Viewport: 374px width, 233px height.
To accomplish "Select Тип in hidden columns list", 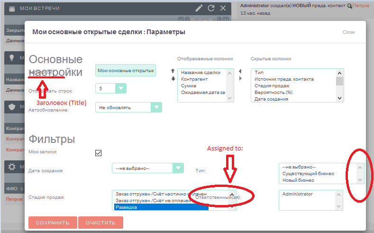I will (x=259, y=72).
